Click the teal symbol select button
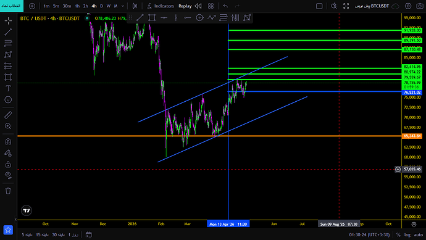 coord(12,6)
